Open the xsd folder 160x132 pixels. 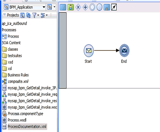(x=10, y=62)
